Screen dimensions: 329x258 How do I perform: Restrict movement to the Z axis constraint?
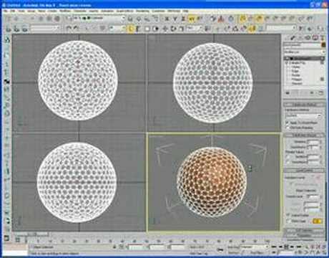pos(183,19)
